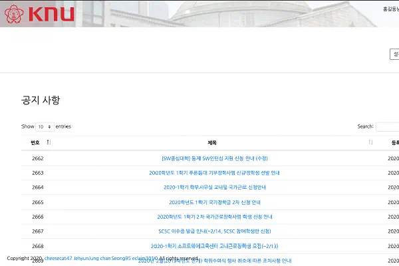Open [SW중심대학] 동계 SW인턴십 지원 신청 안내 notice
The width and height of the screenshot is (399, 266).
tap(215, 158)
